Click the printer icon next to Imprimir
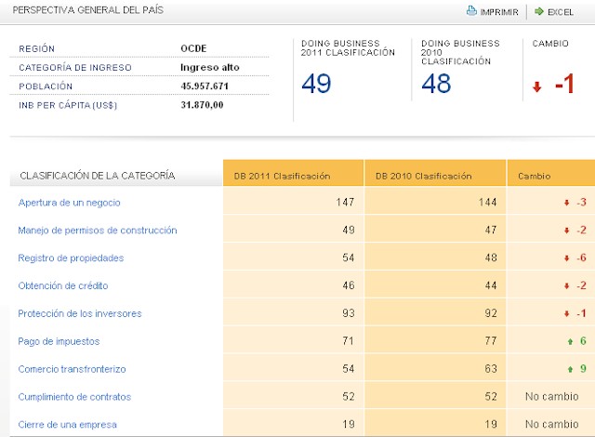Image resolution: width=595 pixels, height=437 pixels. pyautogui.click(x=470, y=11)
